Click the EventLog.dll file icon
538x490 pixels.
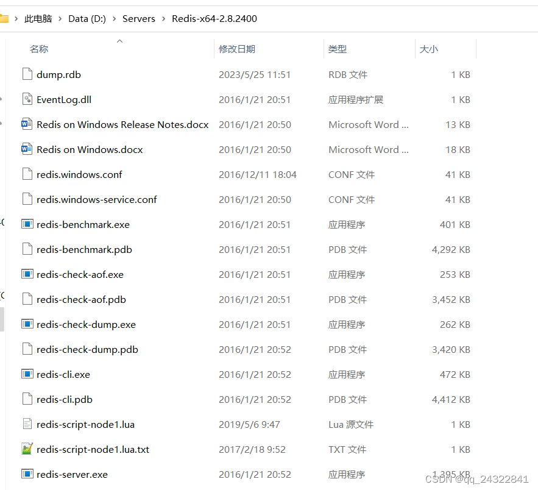pyautogui.click(x=27, y=99)
